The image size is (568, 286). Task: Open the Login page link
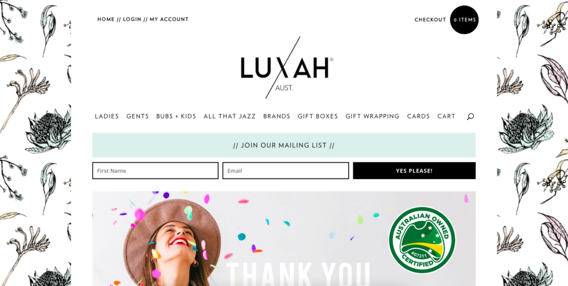132,19
